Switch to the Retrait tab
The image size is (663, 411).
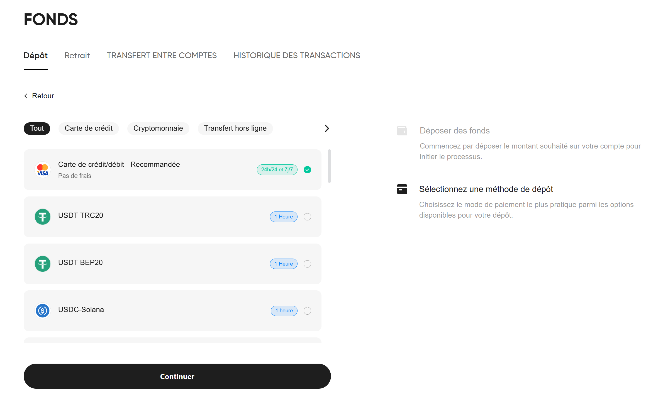coord(77,55)
